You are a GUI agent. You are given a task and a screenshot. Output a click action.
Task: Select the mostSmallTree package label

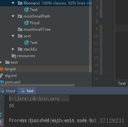[x=37, y=29]
